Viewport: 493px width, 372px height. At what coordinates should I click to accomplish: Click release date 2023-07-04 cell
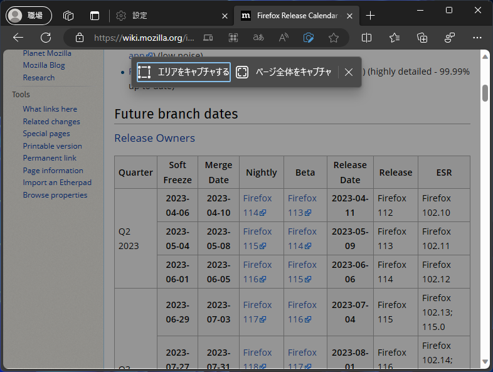350,312
